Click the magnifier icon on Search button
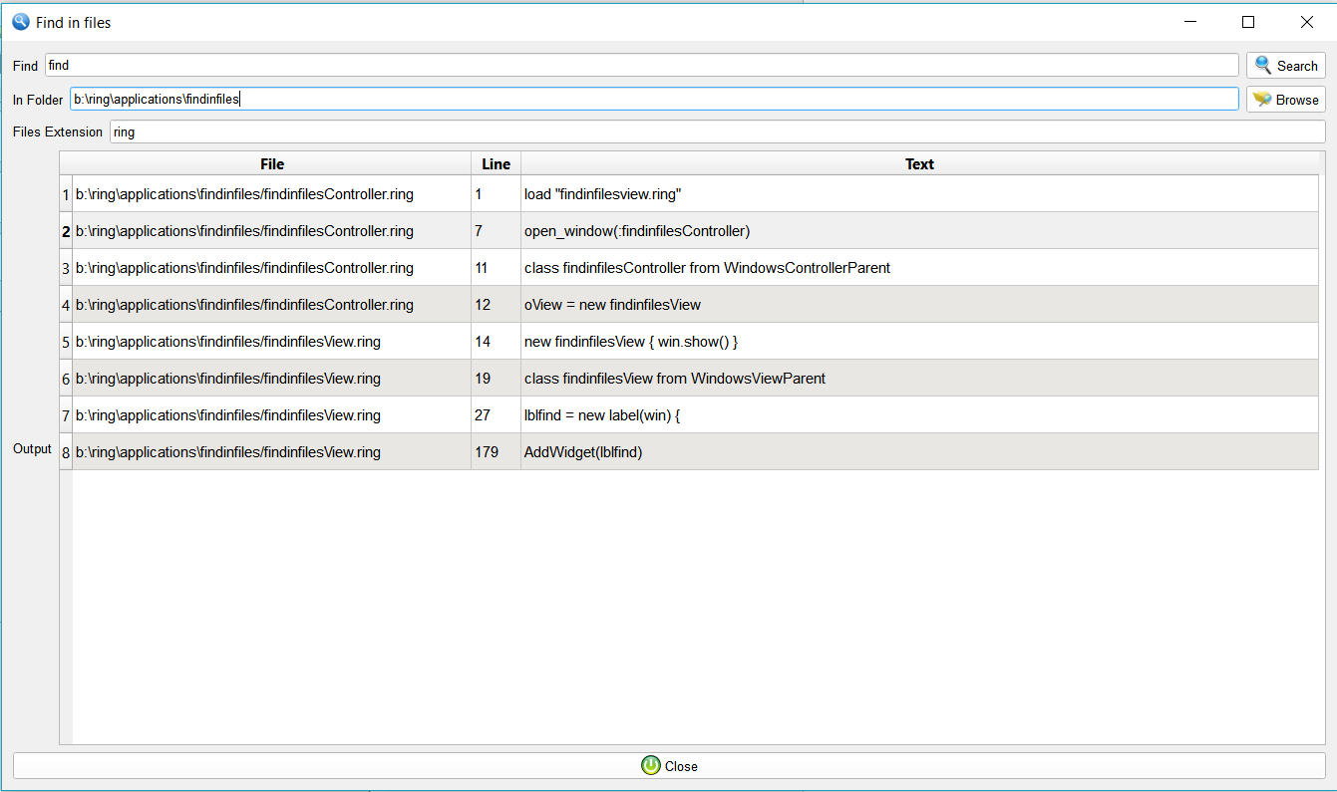Screen dimensions: 1337x792 [x=1263, y=66]
